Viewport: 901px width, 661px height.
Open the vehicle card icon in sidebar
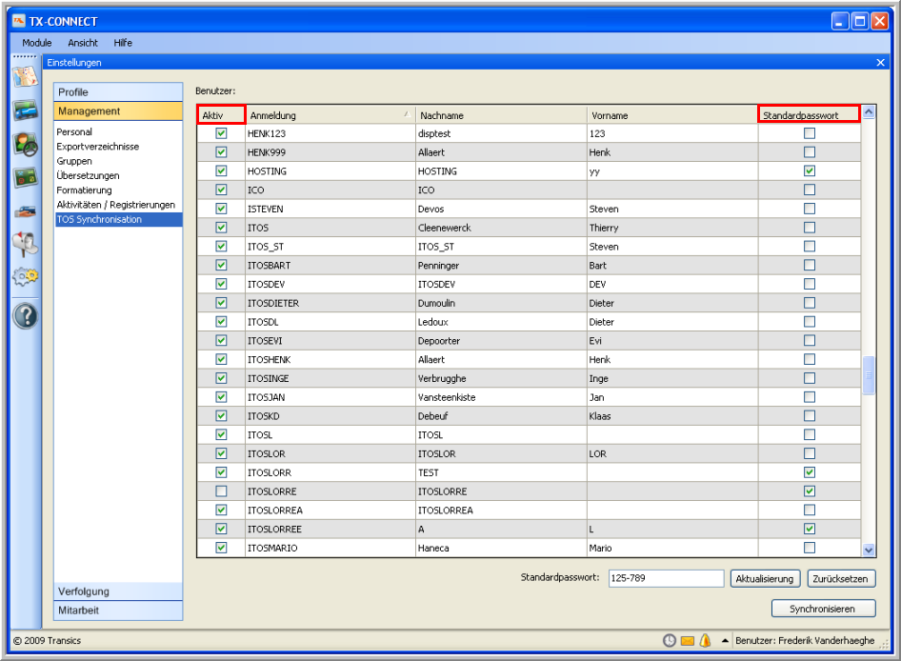pos(26,110)
